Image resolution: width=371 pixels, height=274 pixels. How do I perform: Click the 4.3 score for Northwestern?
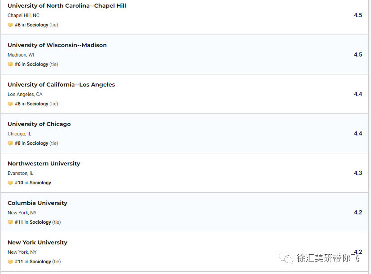point(358,173)
